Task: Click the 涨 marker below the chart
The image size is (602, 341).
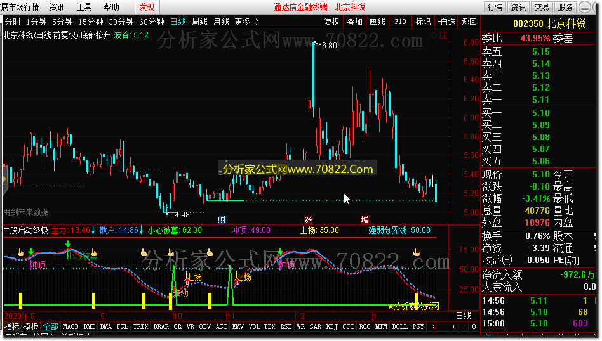Action: (x=308, y=219)
